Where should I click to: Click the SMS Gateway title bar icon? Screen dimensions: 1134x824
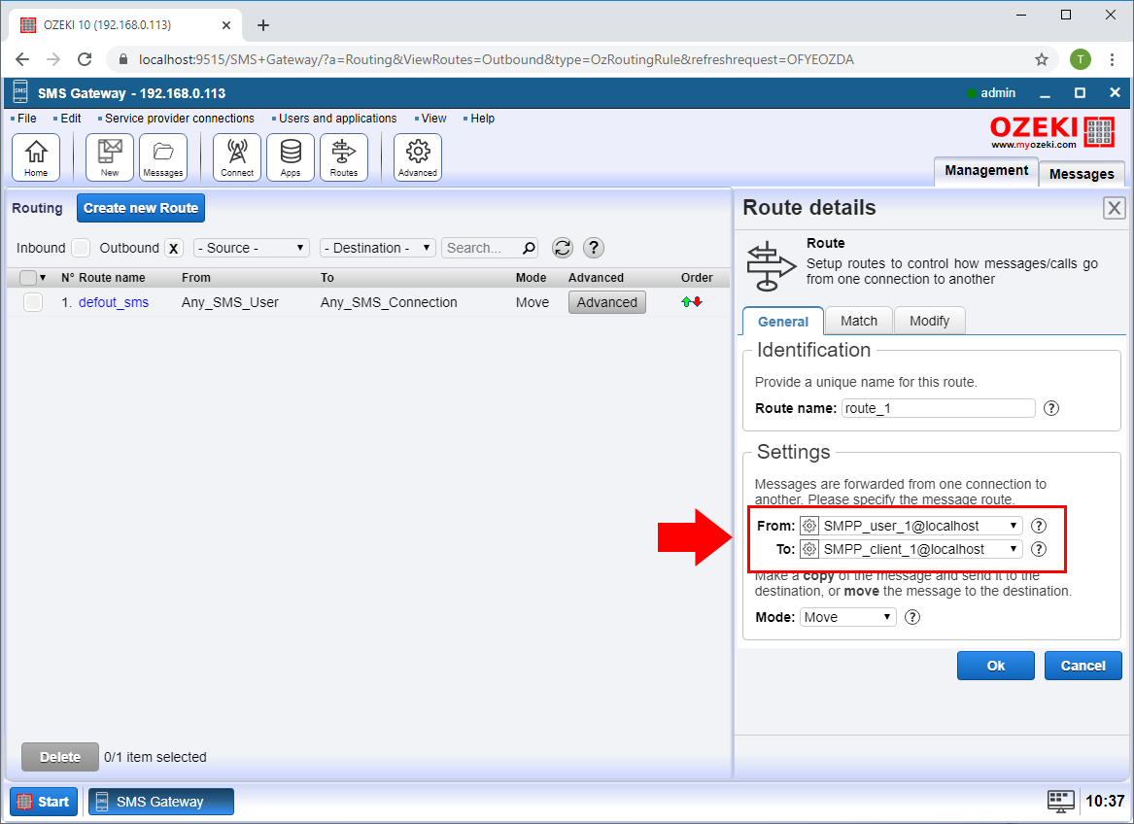tap(20, 92)
